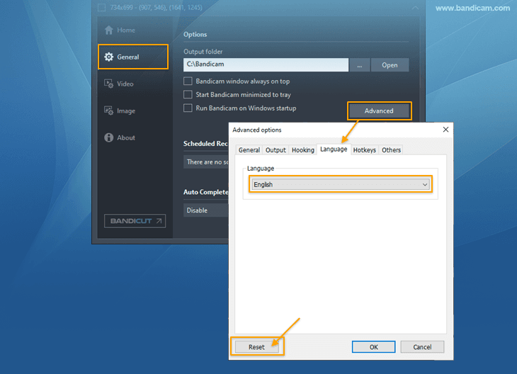Select the General gear icon
This screenshot has height=374, width=517.
point(109,57)
